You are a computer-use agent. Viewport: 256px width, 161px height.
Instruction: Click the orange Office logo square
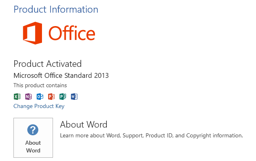[x=32, y=33]
